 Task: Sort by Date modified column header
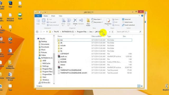tap(96, 36)
